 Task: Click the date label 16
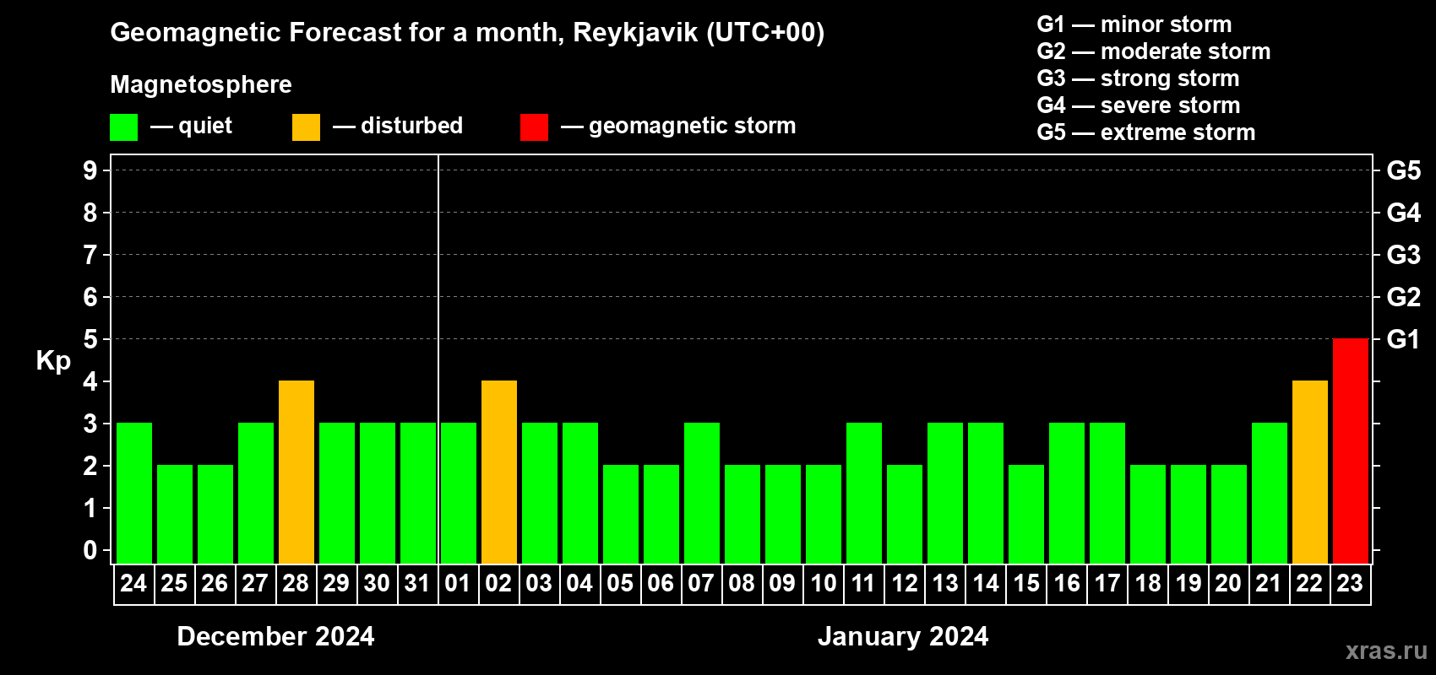[x=1066, y=584]
